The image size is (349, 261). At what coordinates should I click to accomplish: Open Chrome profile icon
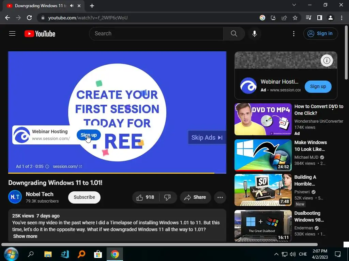(331, 18)
